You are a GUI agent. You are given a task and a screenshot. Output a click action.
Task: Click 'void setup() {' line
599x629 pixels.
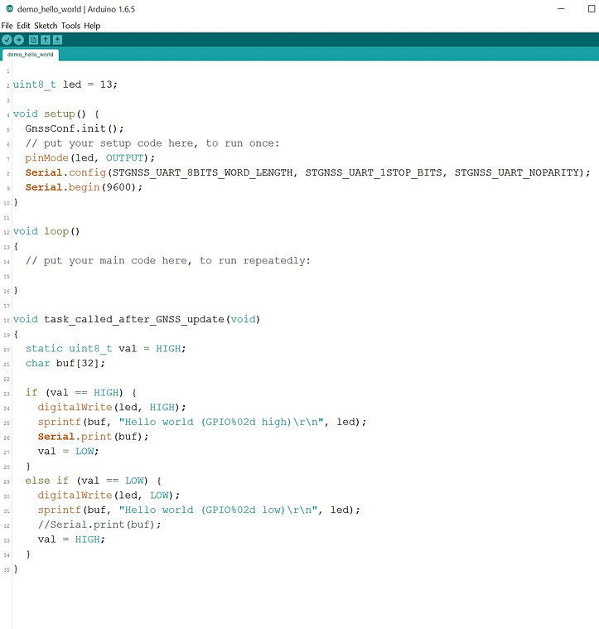point(56,114)
